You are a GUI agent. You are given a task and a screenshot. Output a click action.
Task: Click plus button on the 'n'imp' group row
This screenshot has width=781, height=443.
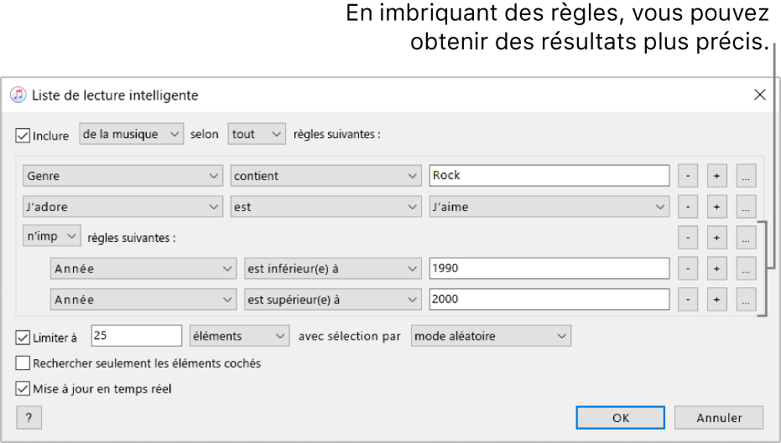click(716, 238)
